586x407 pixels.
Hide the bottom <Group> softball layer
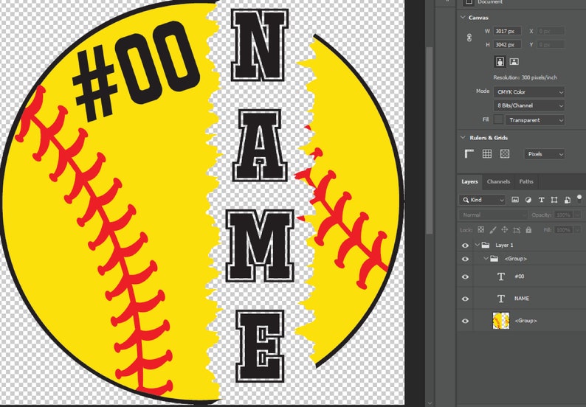[465, 321]
